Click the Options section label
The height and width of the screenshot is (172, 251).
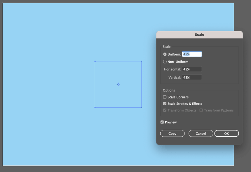coord(169,90)
